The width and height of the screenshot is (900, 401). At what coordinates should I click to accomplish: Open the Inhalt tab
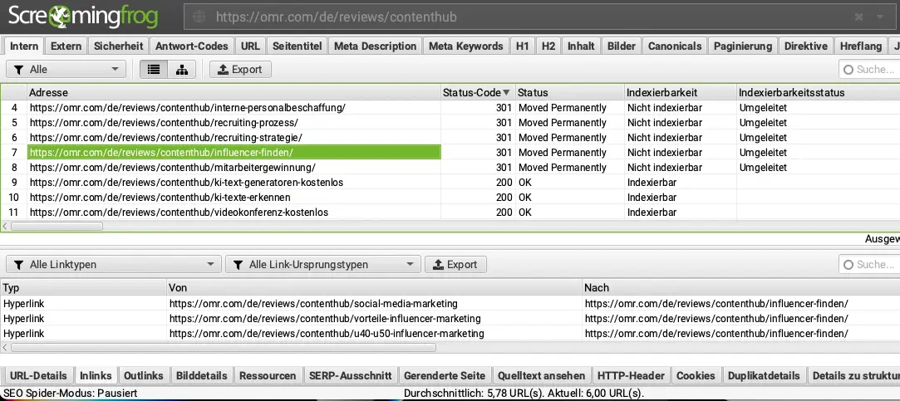point(581,46)
